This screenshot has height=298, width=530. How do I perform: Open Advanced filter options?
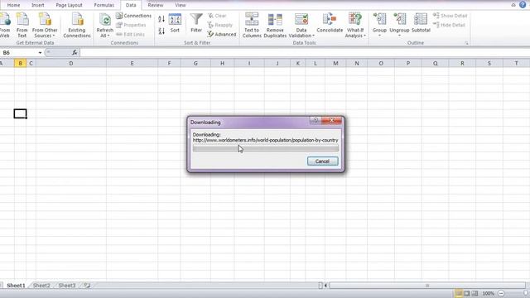222,34
